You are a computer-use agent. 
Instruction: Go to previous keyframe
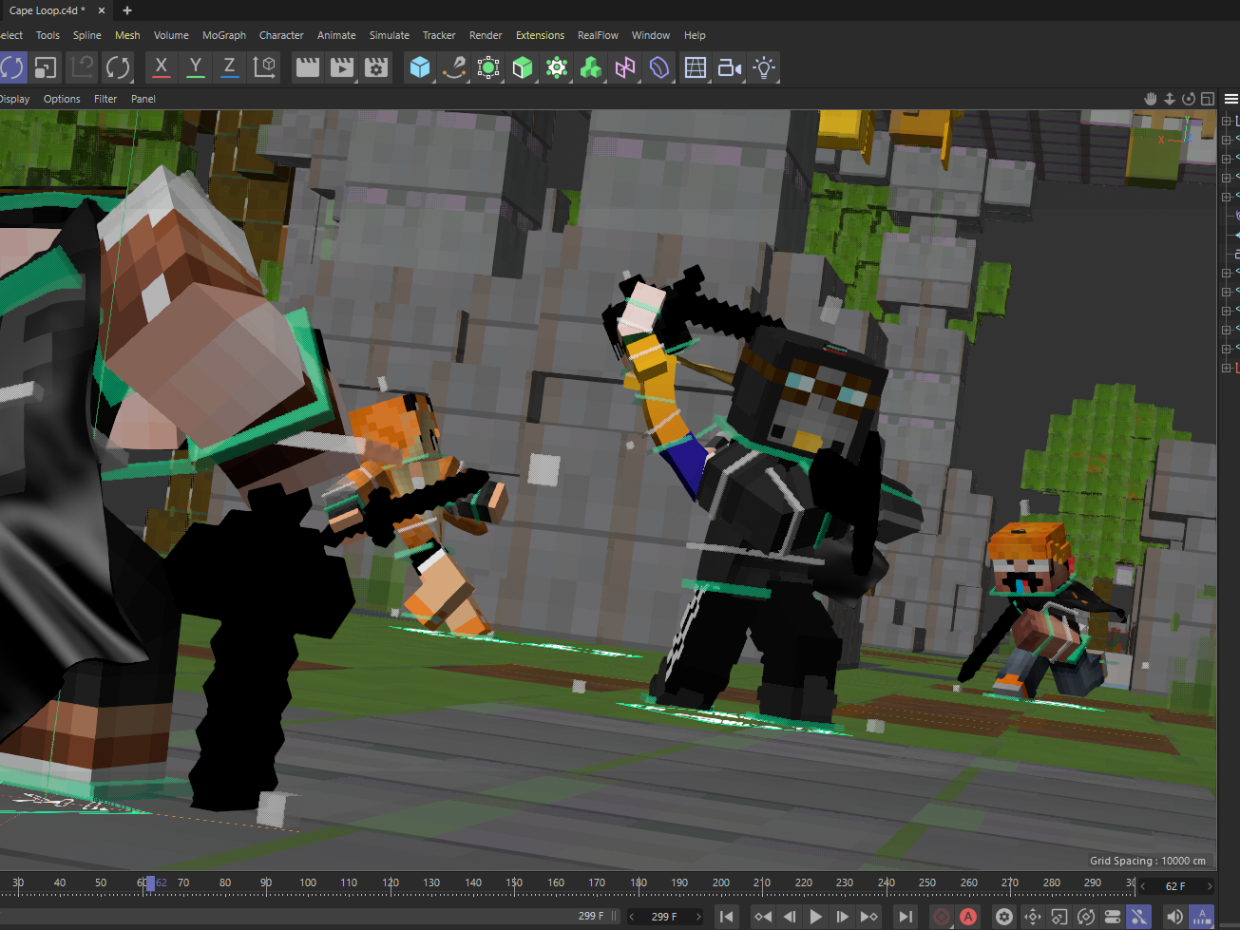[x=762, y=917]
